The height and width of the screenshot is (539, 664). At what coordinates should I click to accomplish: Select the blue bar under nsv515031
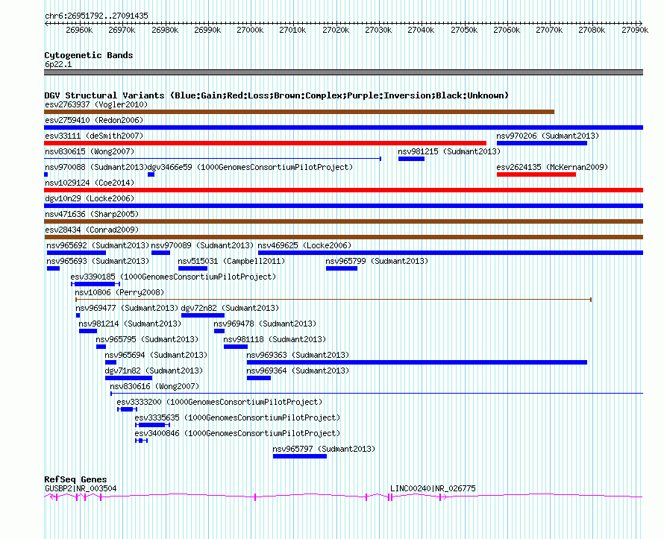(192, 268)
